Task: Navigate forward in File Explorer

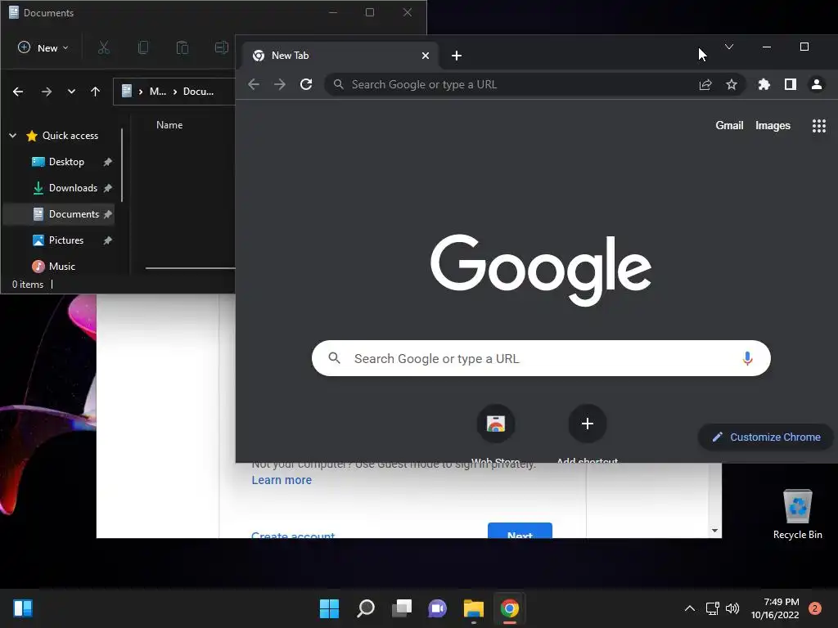Action: pyautogui.click(x=47, y=92)
